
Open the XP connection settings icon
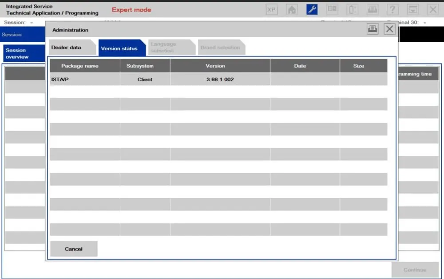[x=271, y=9]
